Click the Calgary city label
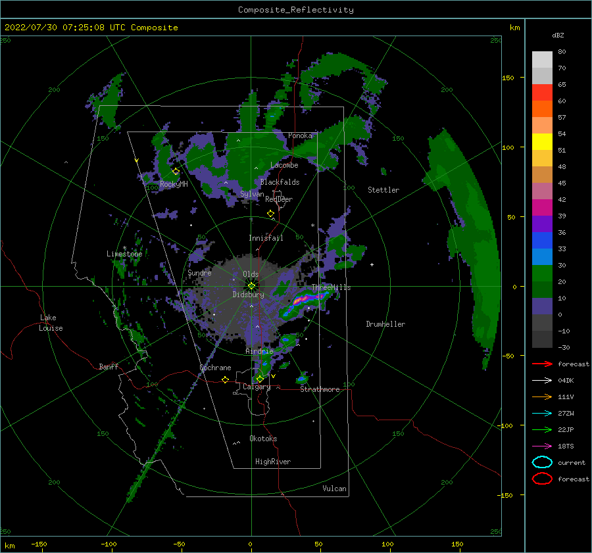 tap(257, 387)
